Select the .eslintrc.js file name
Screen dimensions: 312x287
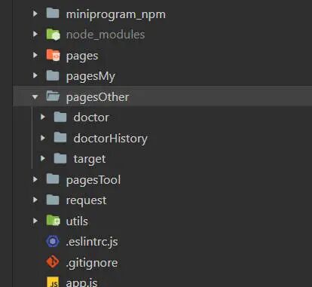[x=92, y=242]
